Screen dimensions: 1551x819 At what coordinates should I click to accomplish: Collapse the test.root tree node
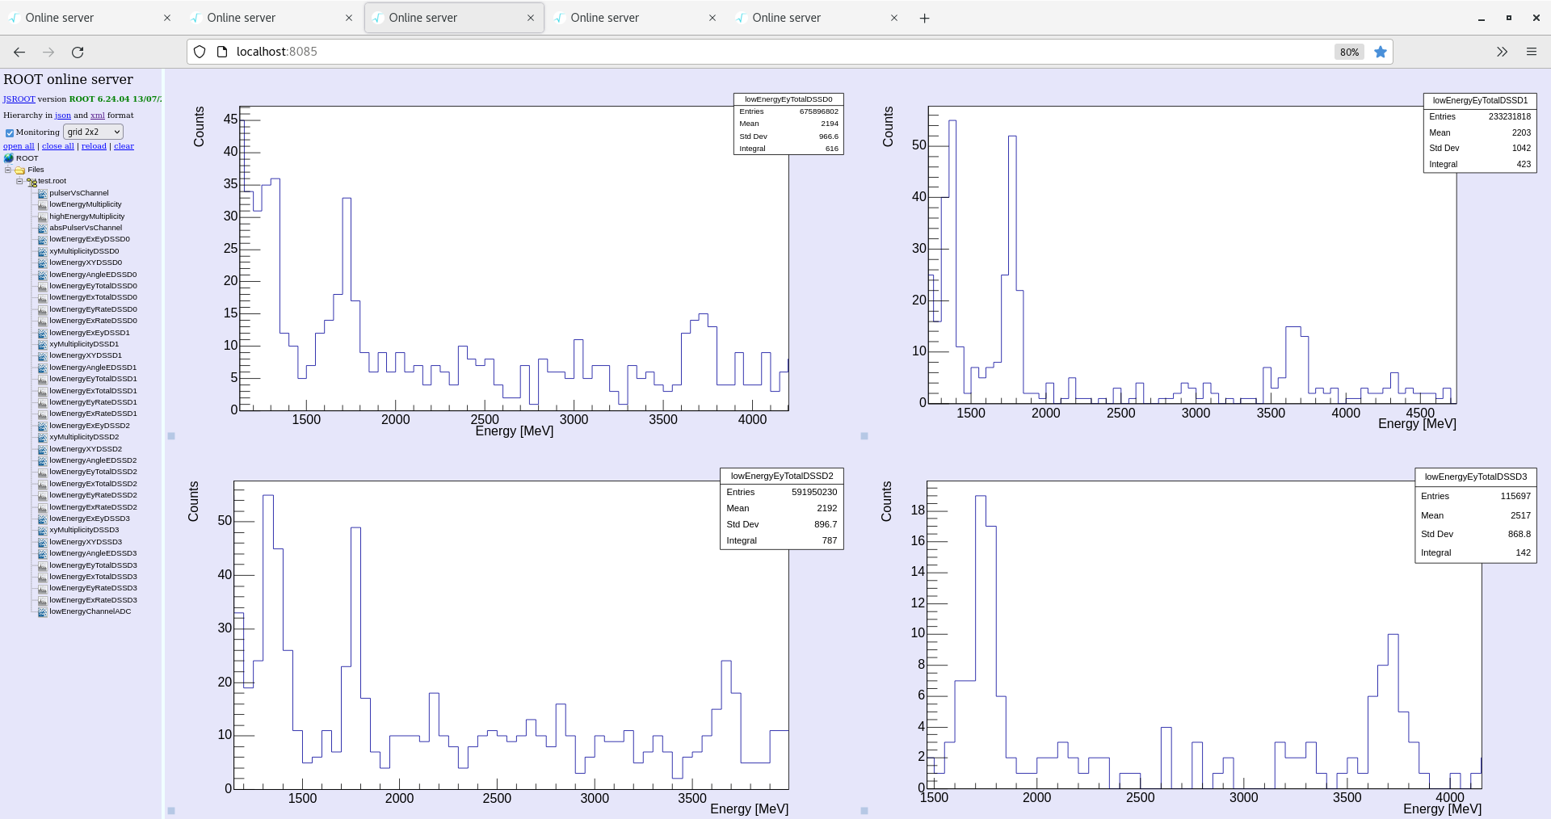(x=20, y=182)
